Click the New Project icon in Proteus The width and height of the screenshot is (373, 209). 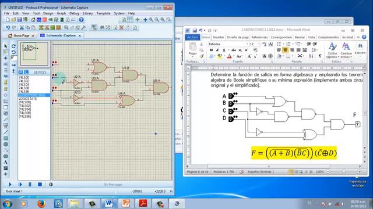[x=8, y=20]
